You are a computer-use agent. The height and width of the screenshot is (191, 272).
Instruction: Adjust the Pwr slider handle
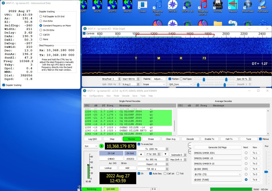pyautogui.click(x=266, y=172)
